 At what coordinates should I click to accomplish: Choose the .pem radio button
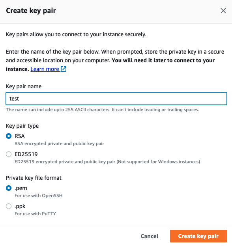(x=9, y=188)
